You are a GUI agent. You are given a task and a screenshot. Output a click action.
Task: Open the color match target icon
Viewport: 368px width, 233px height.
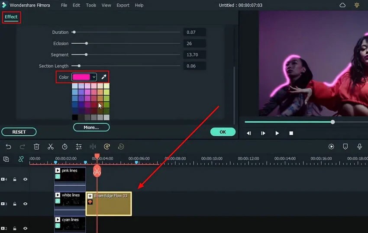(107, 147)
